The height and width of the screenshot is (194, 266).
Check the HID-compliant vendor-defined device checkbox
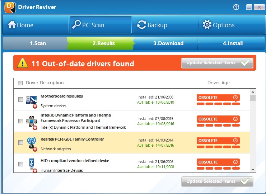[x=20, y=164]
